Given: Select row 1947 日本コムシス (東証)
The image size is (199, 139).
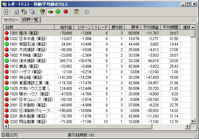Looking at the screenshot, I should coord(97,100).
